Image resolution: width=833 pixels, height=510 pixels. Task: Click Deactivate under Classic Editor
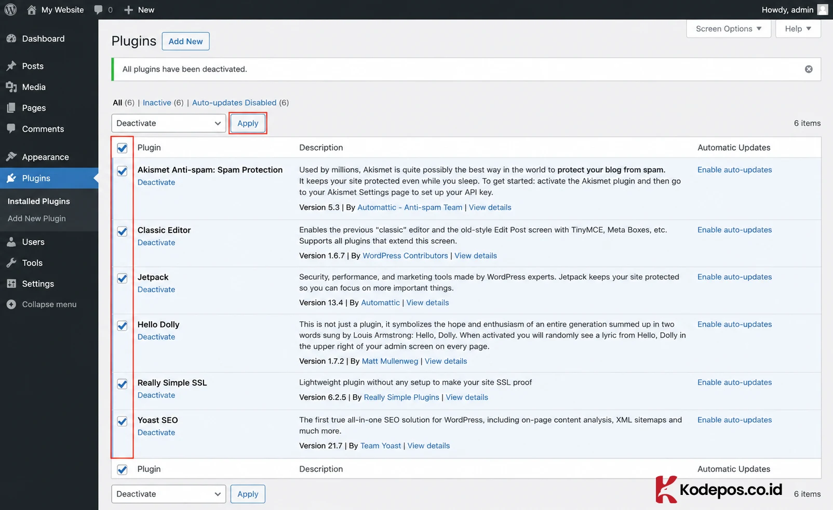tap(156, 243)
